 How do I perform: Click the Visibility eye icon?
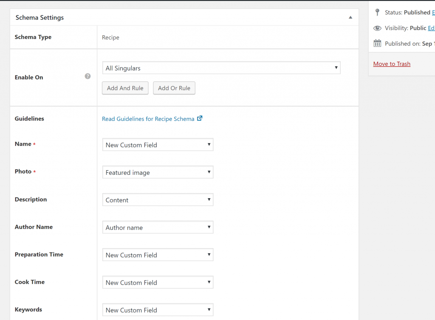coord(377,28)
